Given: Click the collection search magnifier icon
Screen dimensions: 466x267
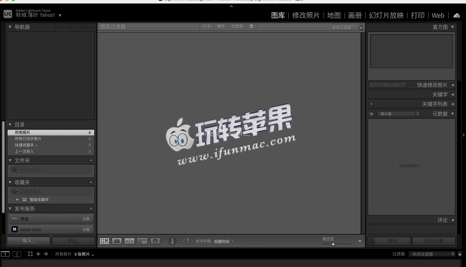Looking at the screenshot, I should click(15, 192).
